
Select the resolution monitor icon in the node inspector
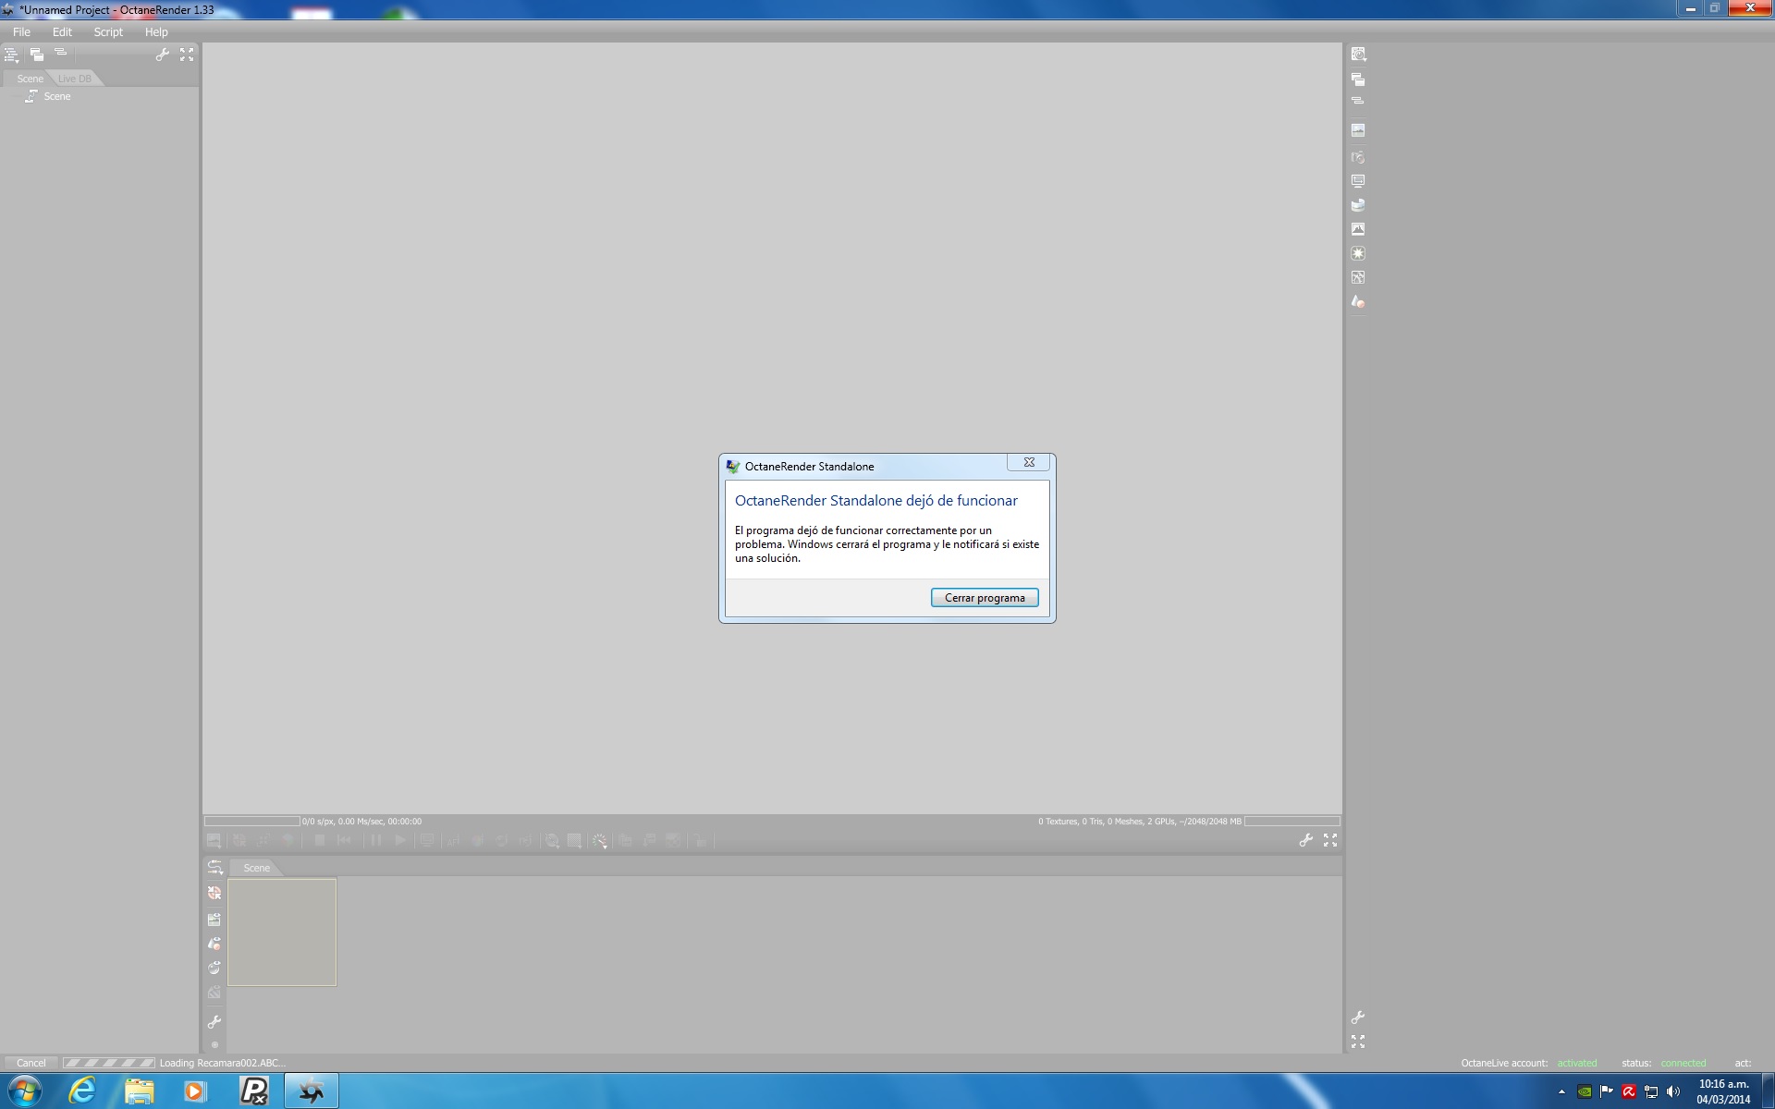click(1358, 181)
